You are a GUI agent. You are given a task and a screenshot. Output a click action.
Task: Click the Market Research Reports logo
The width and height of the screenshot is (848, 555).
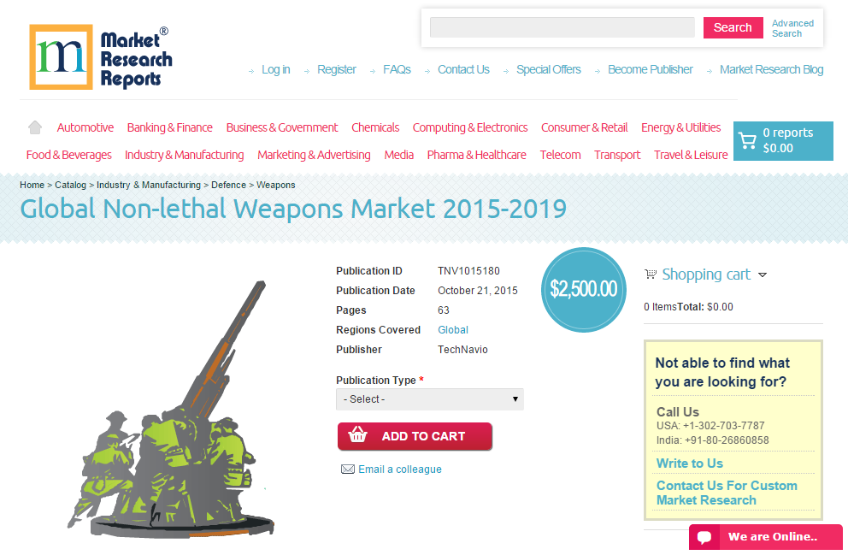101,56
